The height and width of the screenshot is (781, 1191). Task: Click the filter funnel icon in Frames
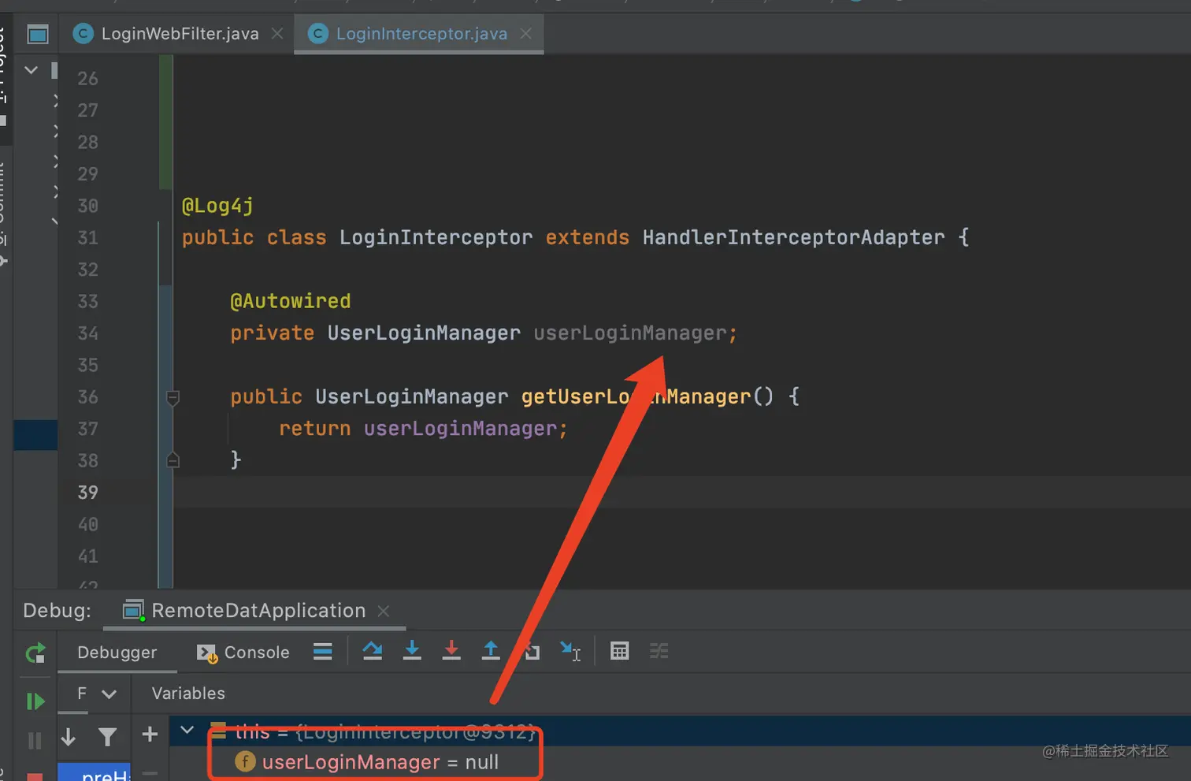tap(107, 737)
